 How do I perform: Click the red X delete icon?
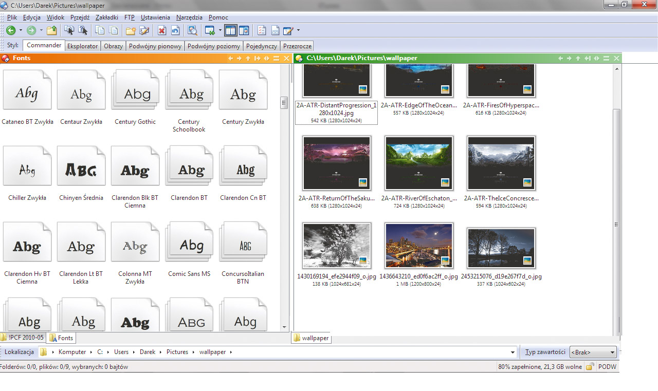pyautogui.click(x=162, y=30)
